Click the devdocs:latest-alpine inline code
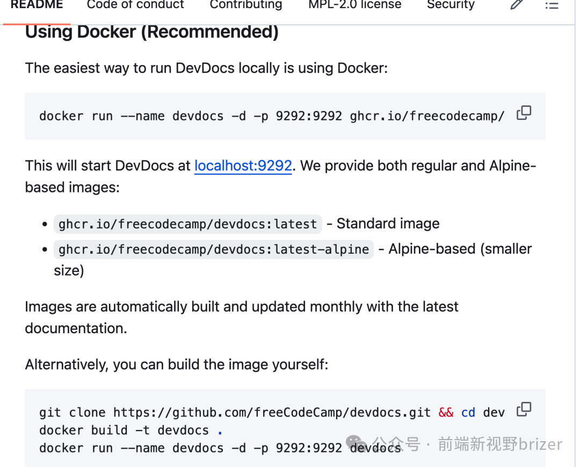This screenshot has width=580, height=467. tap(214, 249)
